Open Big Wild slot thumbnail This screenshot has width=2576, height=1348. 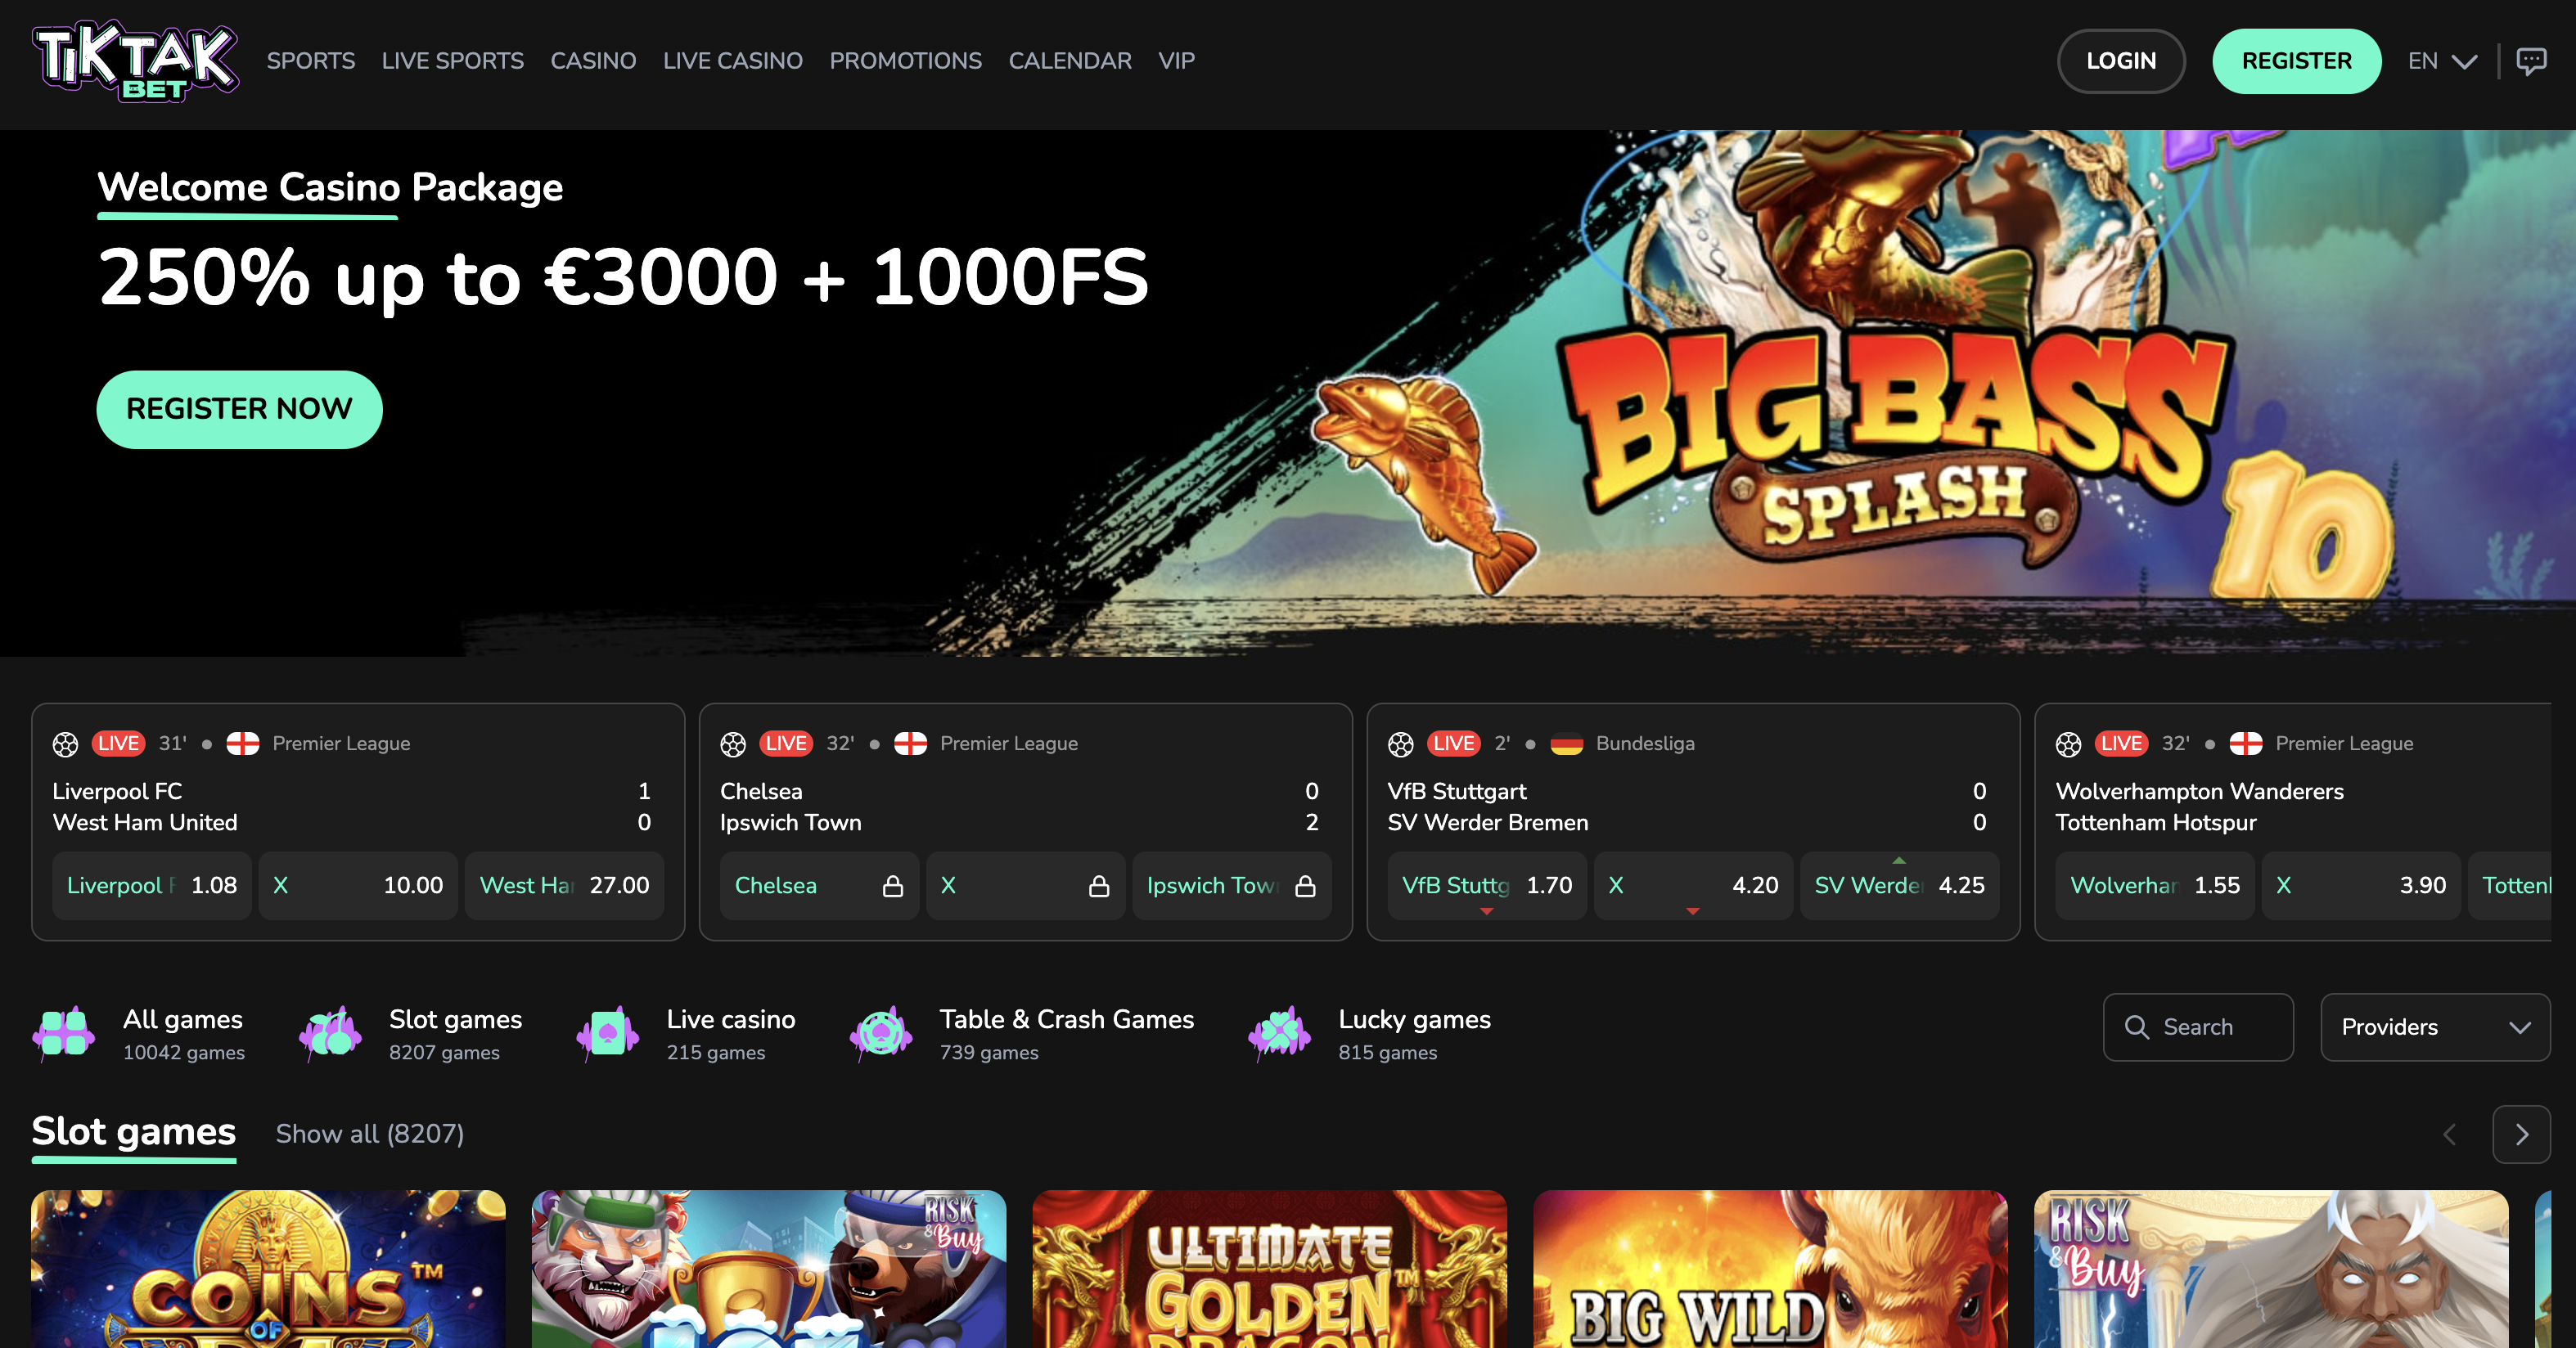click(1770, 1269)
